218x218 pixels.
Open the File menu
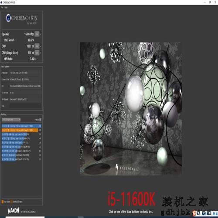[x=2, y=7]
